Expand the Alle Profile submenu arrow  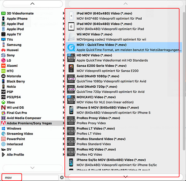[x=64, y=154]
